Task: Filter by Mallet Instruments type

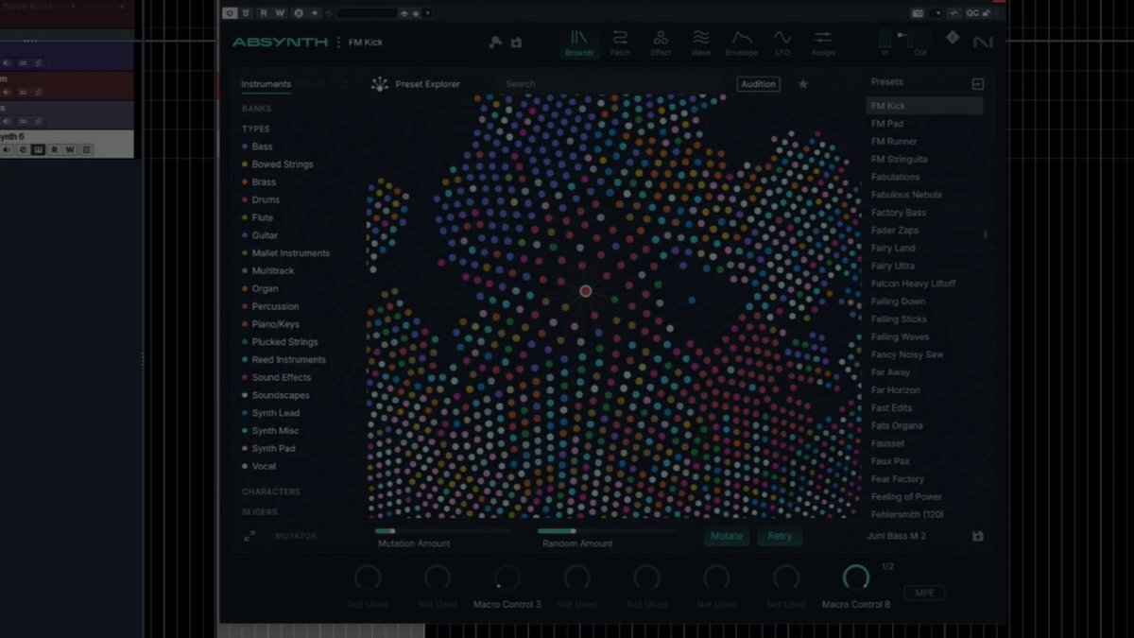Action: tap(285, 253)
